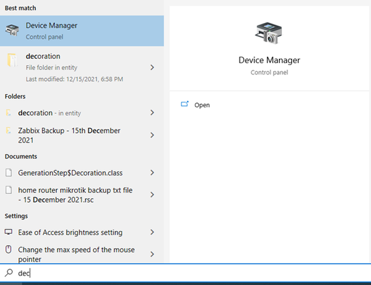The width and height of the screenshot is (371, 285).
Task: Click Open in the preview pane
Action: (202, 105)
